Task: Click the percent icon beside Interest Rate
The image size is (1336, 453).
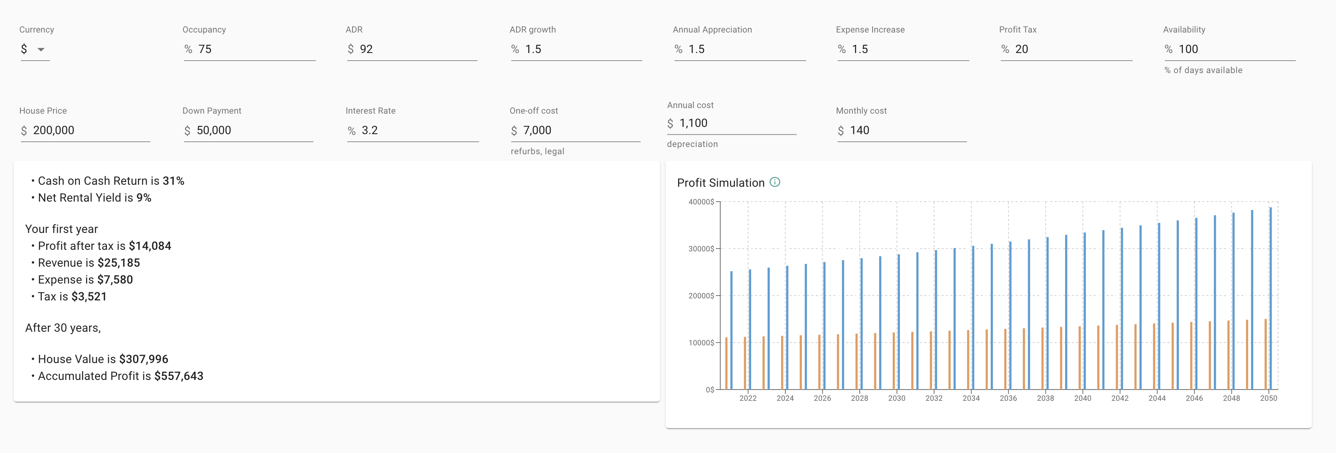Action: (x=352, y=130)
